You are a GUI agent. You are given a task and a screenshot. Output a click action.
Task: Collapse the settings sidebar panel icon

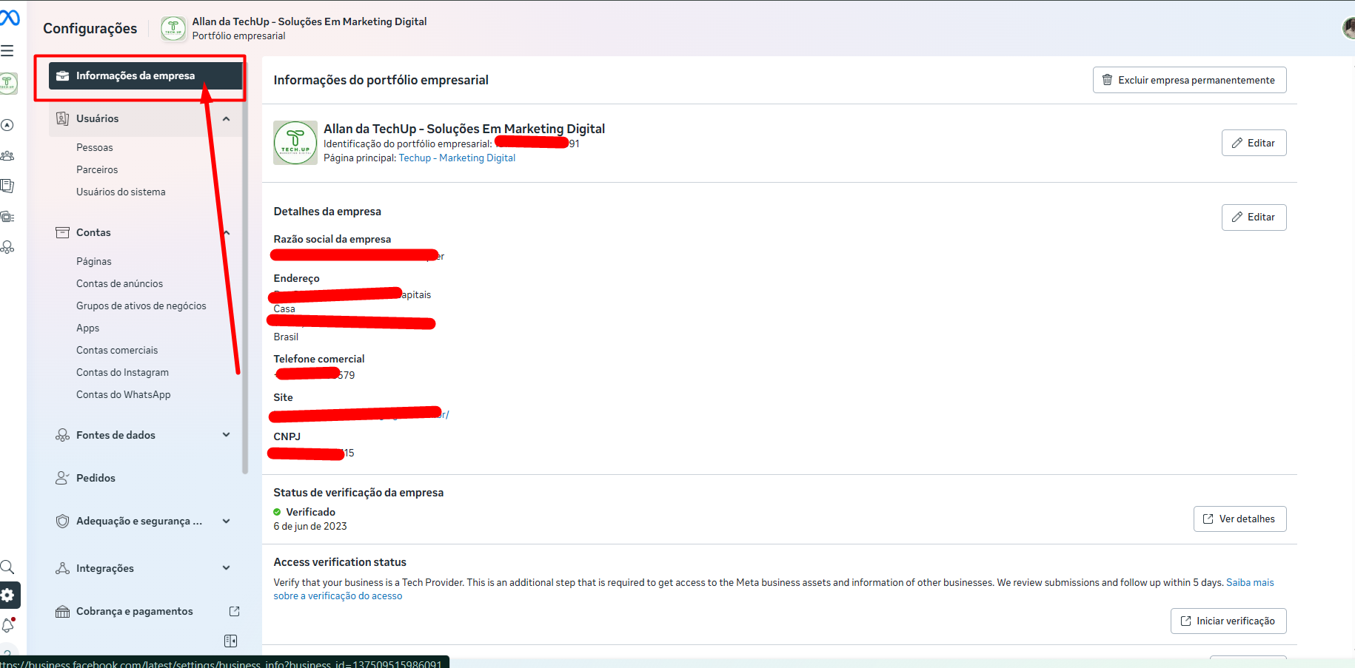pos(231,641)
